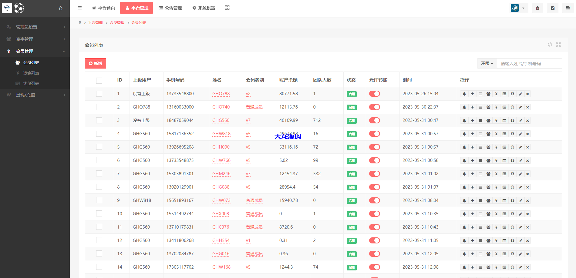Open the 不限 filter dropdown

pyautogui.click(x=487, y=63)
